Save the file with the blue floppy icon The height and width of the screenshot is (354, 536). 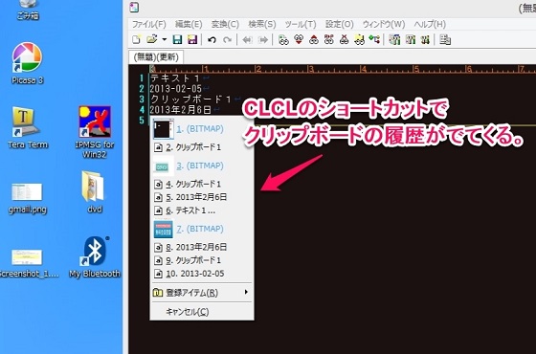[x=177, y=39]
